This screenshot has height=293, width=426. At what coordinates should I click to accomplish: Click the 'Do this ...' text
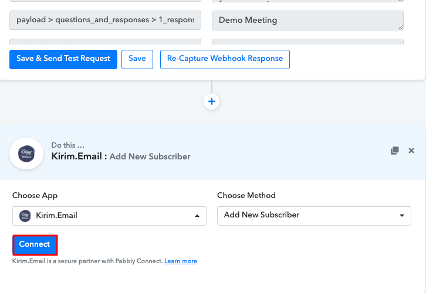[68, 145]
